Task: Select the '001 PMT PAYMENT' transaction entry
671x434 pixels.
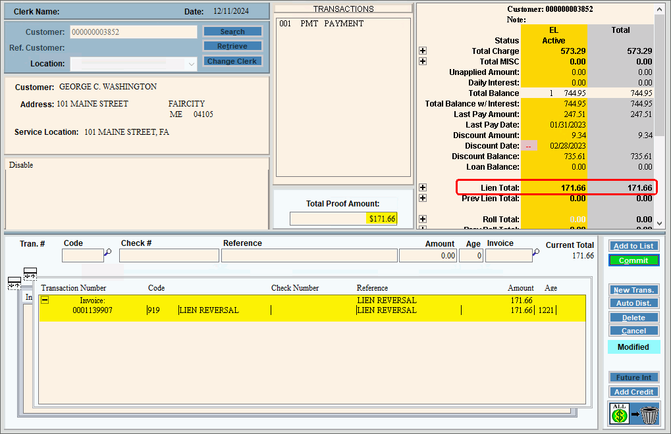Action: 321,24
